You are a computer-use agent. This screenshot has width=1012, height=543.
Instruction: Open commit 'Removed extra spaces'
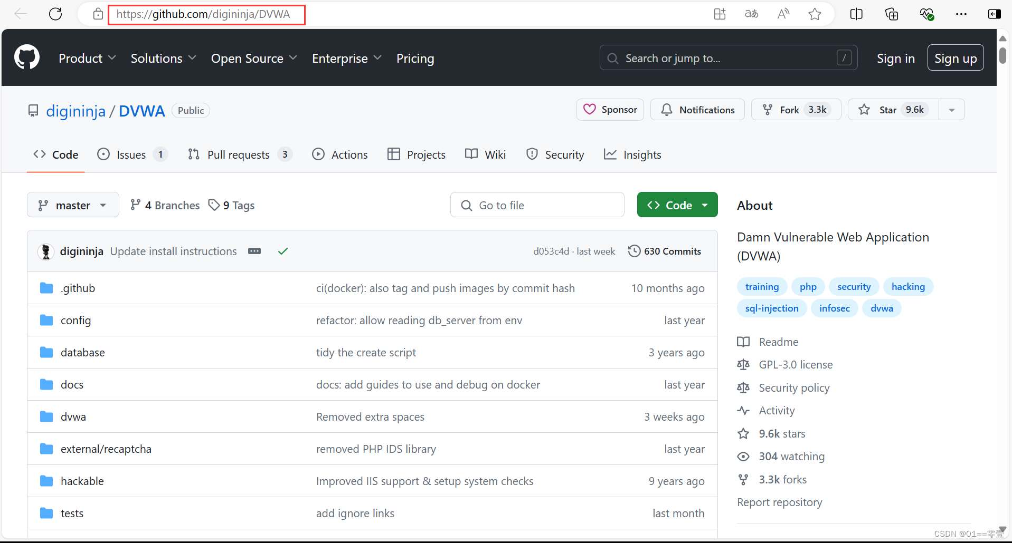tap(370, 417)
